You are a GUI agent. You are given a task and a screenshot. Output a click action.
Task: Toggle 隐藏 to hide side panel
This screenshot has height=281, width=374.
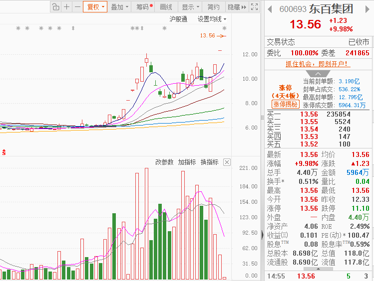(237, 7)
